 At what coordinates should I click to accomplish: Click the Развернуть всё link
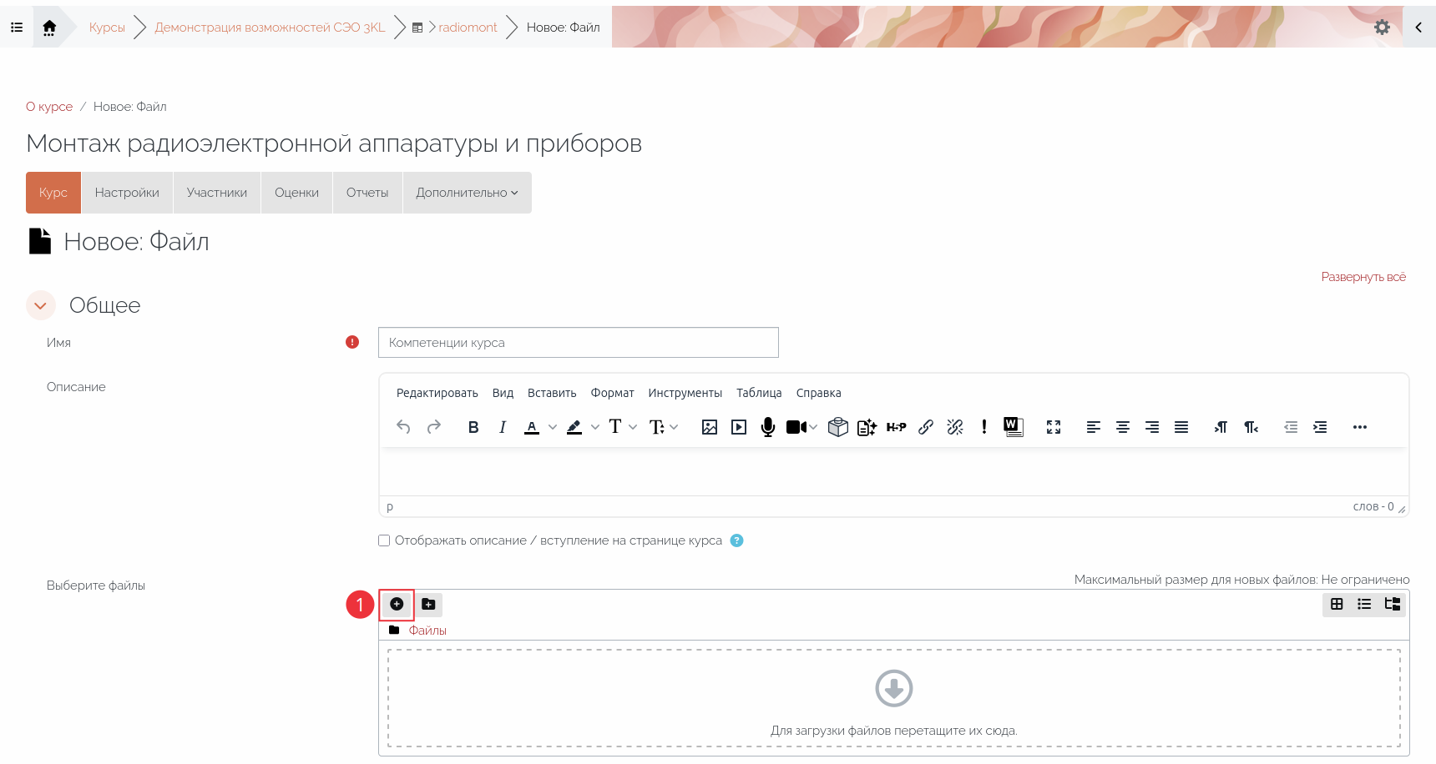(1363, 277)
